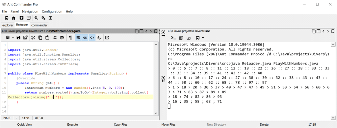Copy selection in the editor toolbar
Viewport: 337px width, 128px height.
(40, 38)
